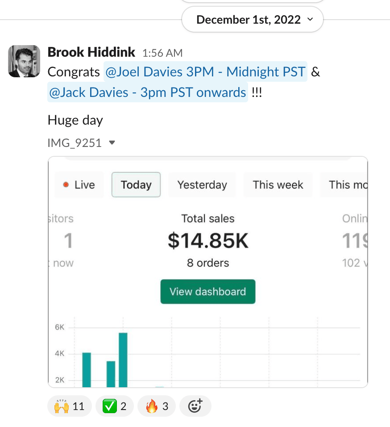Click the 1:56 AM message timestamp
This screenshot has height=427, width=390.
(x=162, y=53)
